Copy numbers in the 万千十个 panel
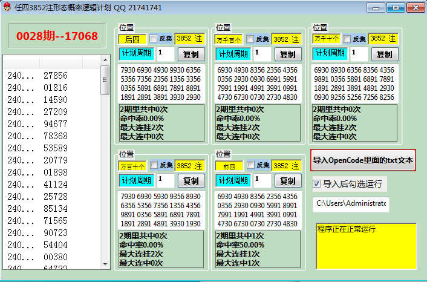Image resolution: width=427 pixels, height=282 pixels. point(384,54)
